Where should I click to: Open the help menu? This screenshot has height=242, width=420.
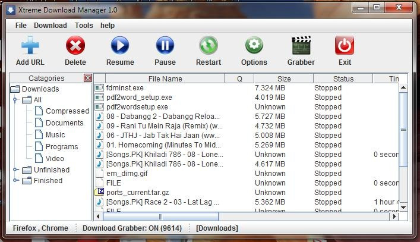pyautogui.click(x=108, y=26)
